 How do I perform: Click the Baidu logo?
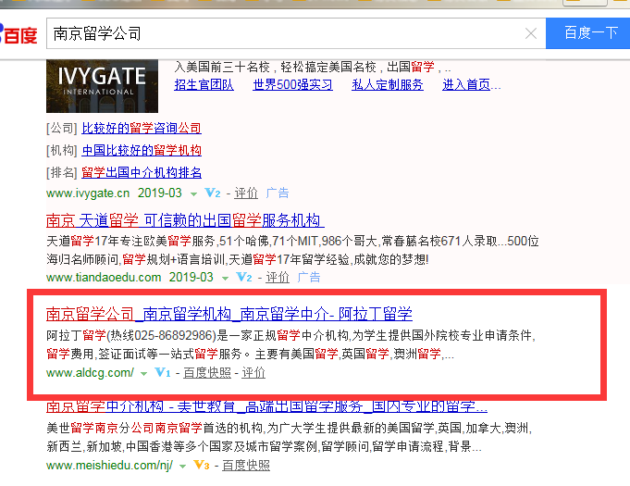pyautogui.click(x=19, y=34)
